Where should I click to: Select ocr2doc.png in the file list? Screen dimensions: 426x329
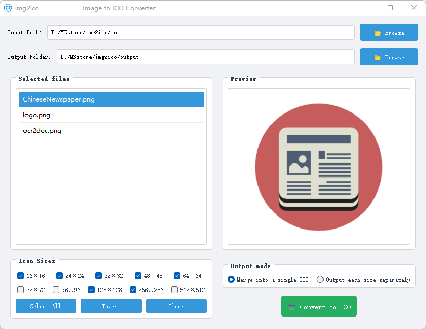[x=111, y=131]
